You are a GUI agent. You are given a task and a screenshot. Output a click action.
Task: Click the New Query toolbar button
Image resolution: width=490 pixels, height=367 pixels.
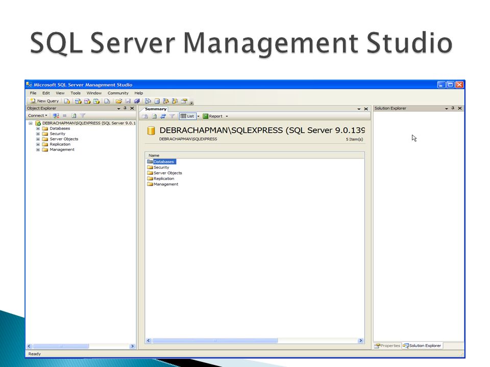pyautogui.click(x=44, y=101)
